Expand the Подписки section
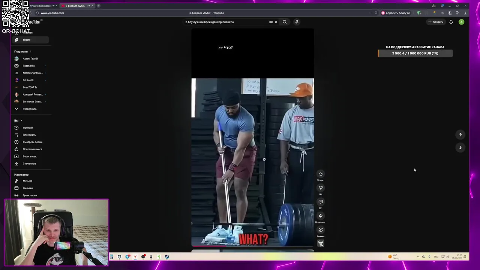This screenshot has height=270, width=480. pos(22,51)
